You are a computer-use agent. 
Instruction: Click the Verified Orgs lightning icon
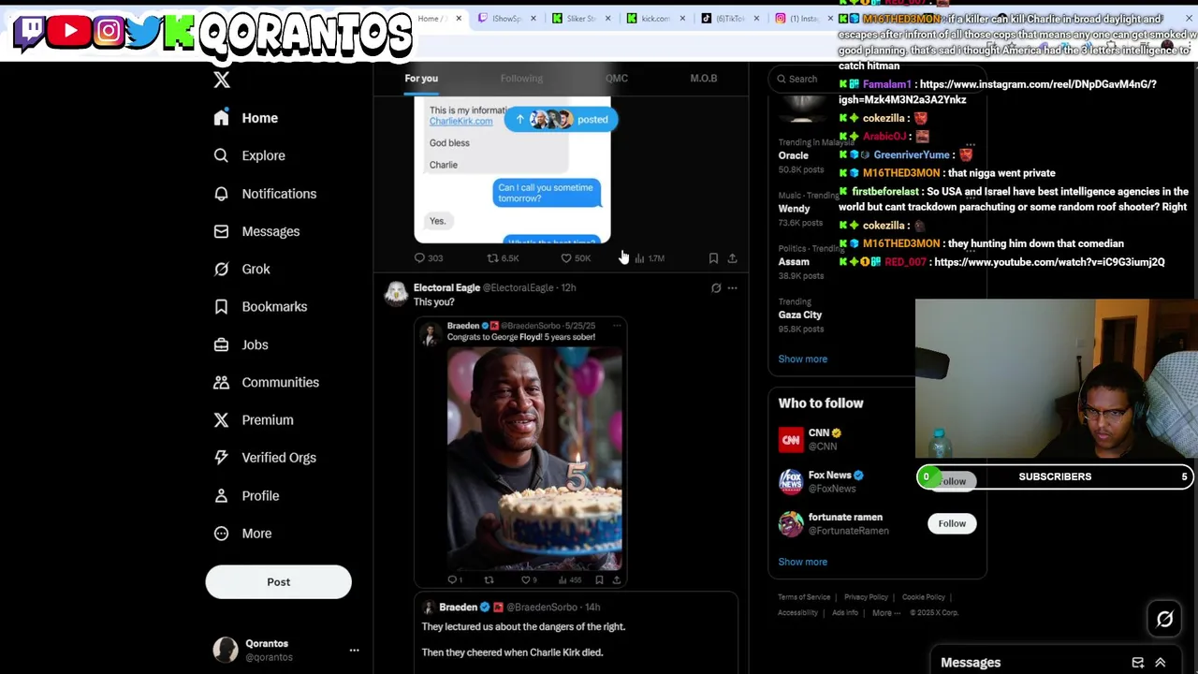[x=221, y=458]
